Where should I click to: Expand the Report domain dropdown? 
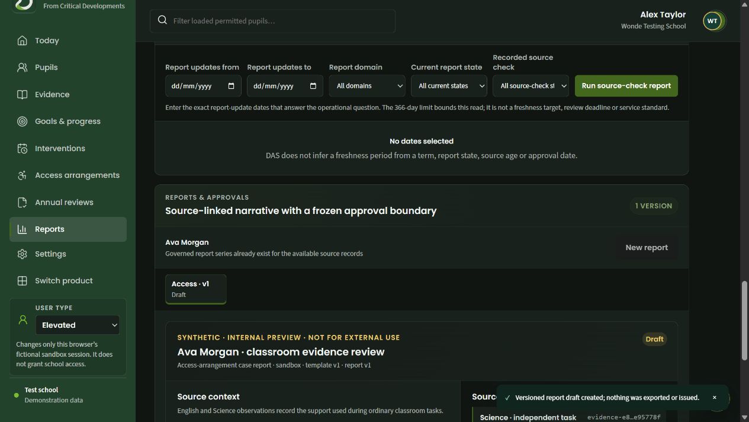click(x=367, y=86)
